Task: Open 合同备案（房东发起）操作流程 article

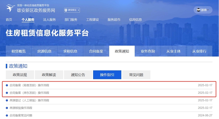Action: [29, 93]
